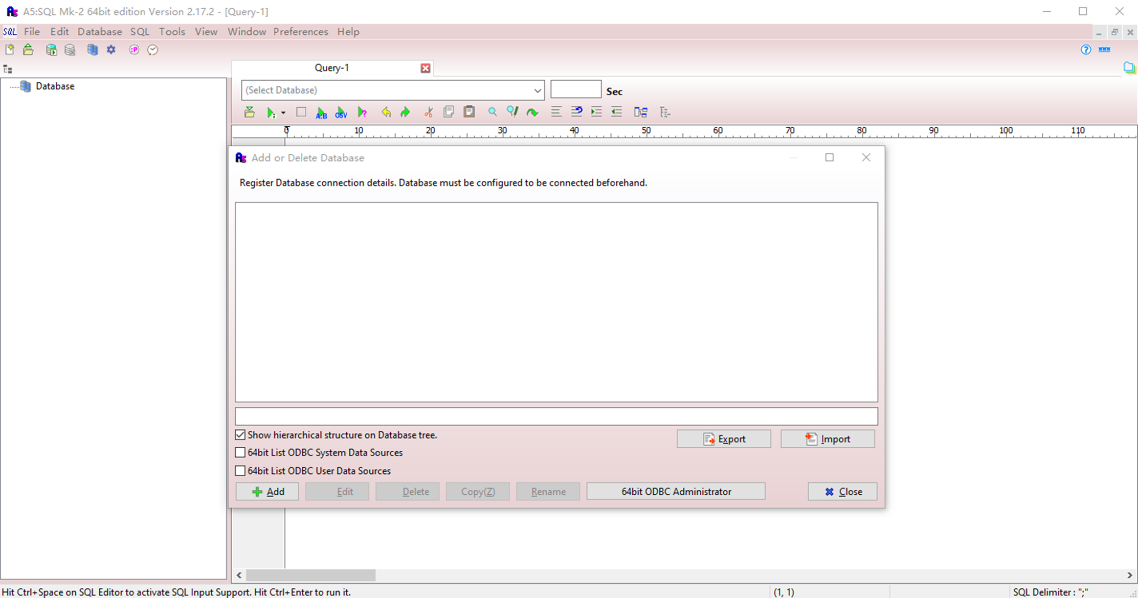Click the tree structure icon above Database panel
Viewport: 1138px width, 598px height.
(x=8, y=69)
